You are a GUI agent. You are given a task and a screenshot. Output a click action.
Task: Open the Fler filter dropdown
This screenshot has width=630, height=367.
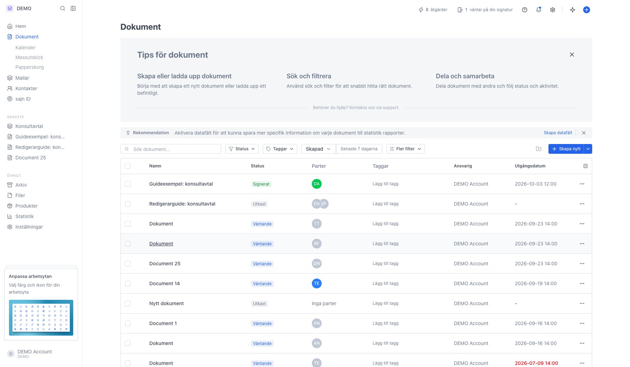(405, 149)
